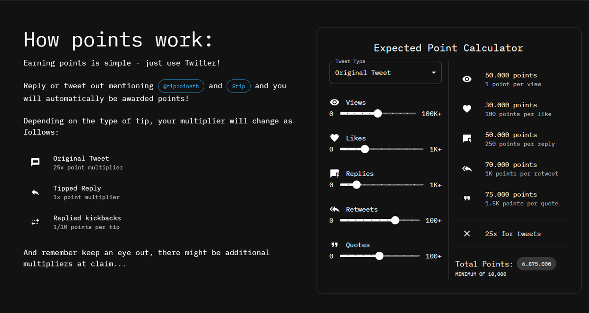Screen dimensions: 589x313
Task: Click the eye icon beside 50.000 points per view
Action: [467, 79]
